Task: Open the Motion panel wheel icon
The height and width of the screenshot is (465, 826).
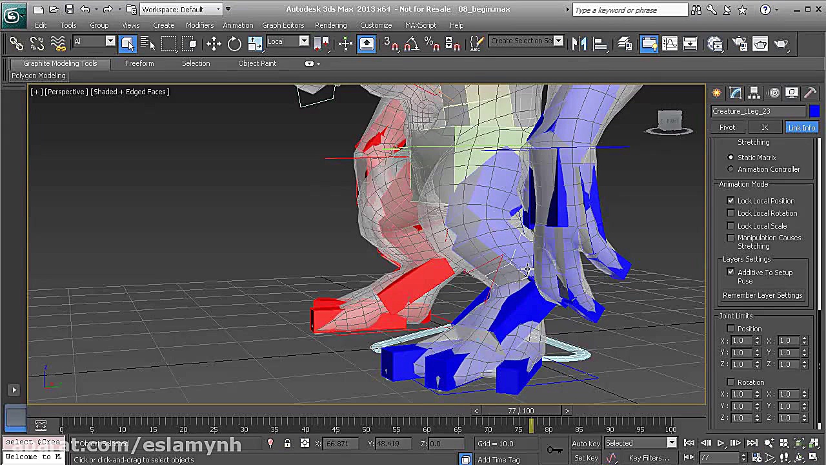Action: tap(774, 93)
